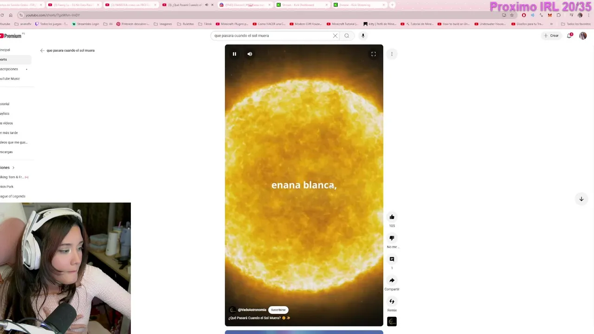Open the comments for this Short
594x334 pixels.
point(392,259)
